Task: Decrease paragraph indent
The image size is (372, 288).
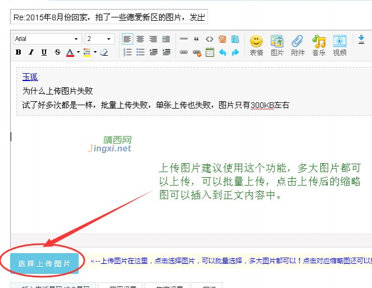Action: (167, 52)
